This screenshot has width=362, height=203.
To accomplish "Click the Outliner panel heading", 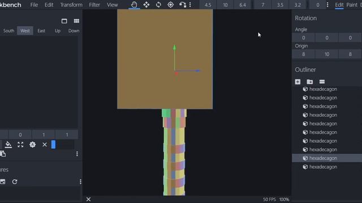I will coord(305,70).
